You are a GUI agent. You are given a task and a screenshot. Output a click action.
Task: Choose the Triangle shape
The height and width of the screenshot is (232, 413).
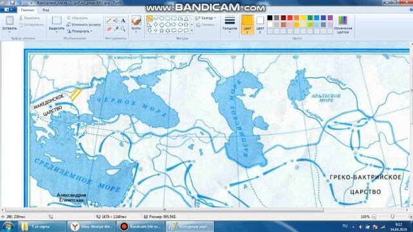pyautogui.click(x=186, y=19)
